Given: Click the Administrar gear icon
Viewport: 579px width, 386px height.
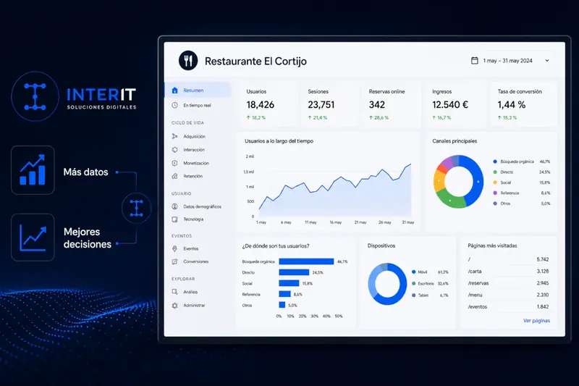Looking at the screenshot, I should [x=174, y=306].
